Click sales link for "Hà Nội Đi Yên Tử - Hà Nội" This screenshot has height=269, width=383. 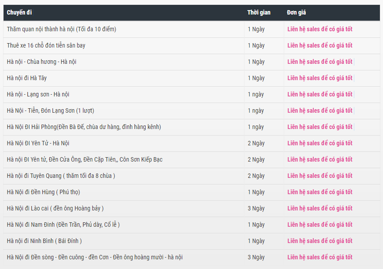[320, 143]
